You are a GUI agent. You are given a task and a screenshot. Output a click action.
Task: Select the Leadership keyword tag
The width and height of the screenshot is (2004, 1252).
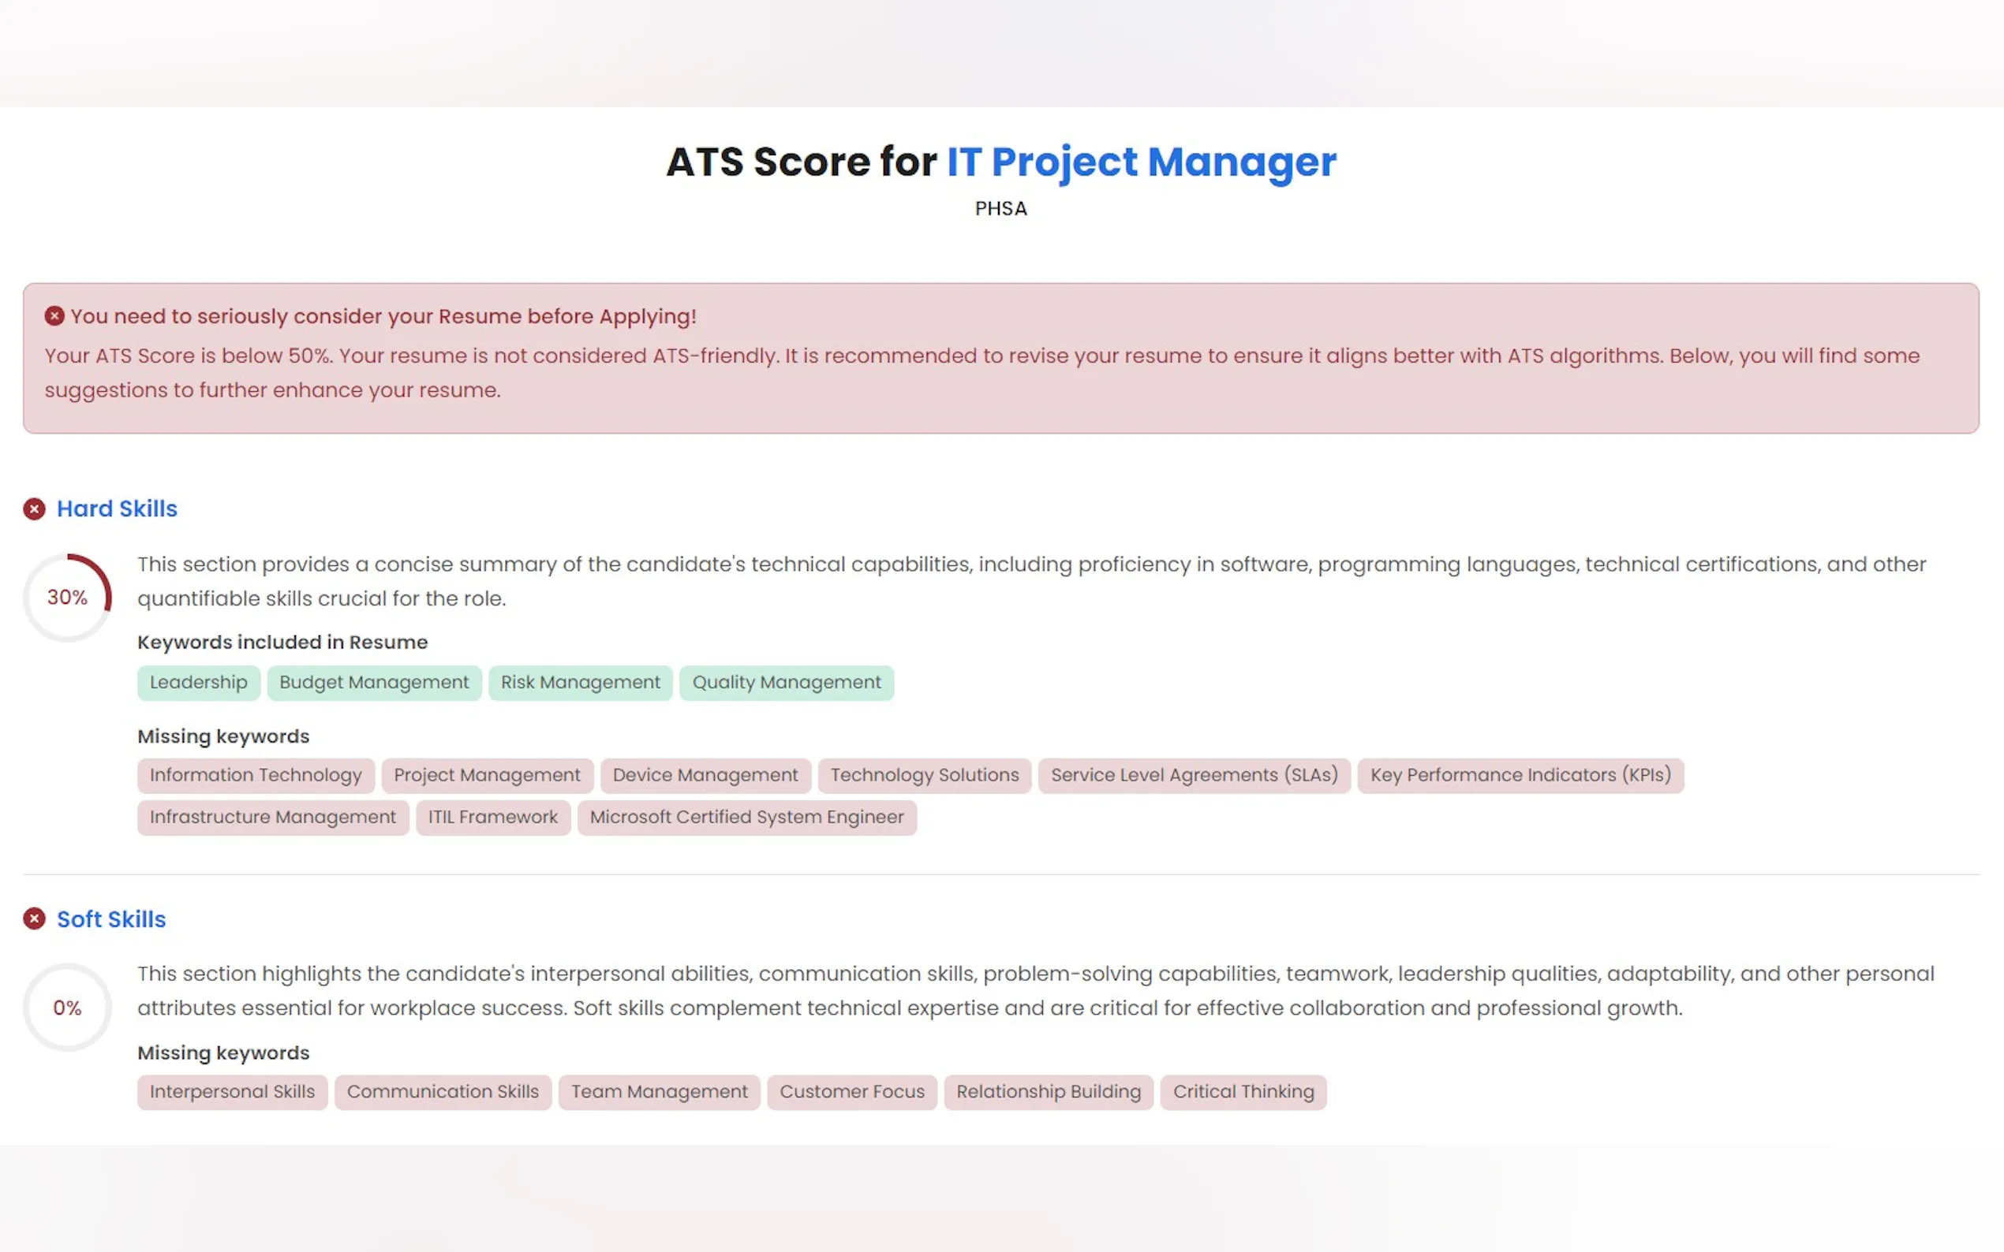pos(199,682)
